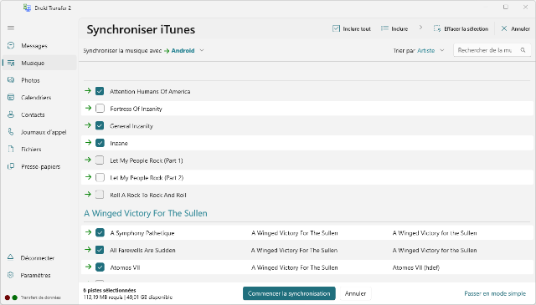Click the top-right Annuler button
The width and height of the screenshot is (536, 305).
(516, 28)
